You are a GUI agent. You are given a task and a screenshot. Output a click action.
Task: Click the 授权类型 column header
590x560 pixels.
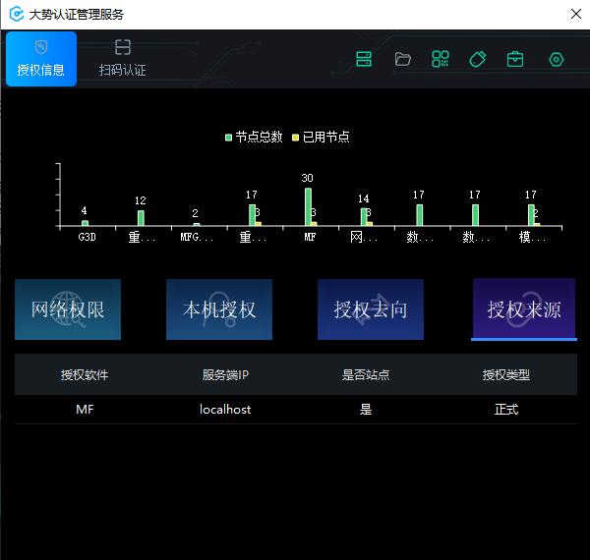pyautogui.click(x=506, y=374)
